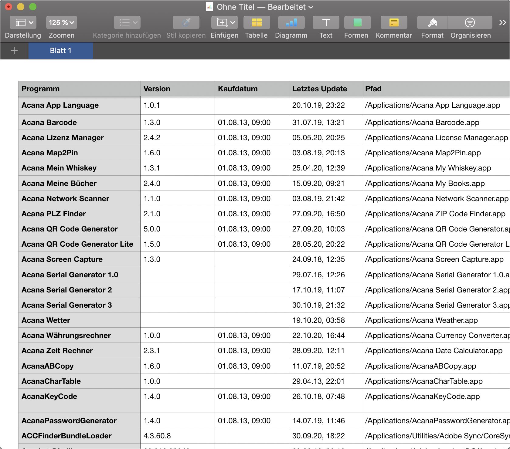Insert a table with Tabelle icon
This screenshot has height=449, width=510.
[x=257, y=22]
